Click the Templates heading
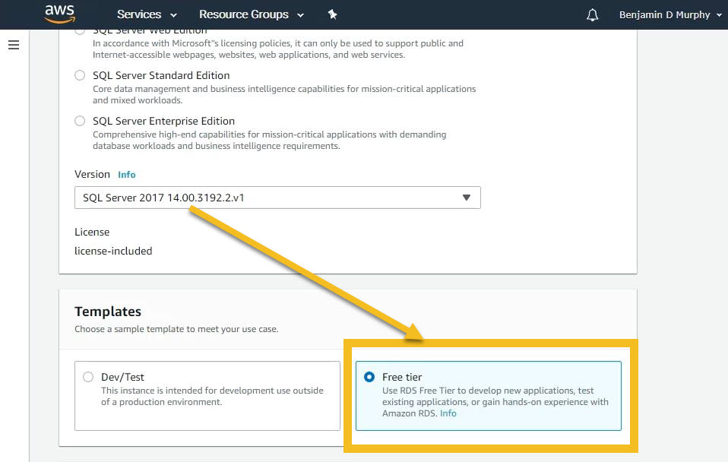Viewport: 728px width, 462px height. point(108,311)
